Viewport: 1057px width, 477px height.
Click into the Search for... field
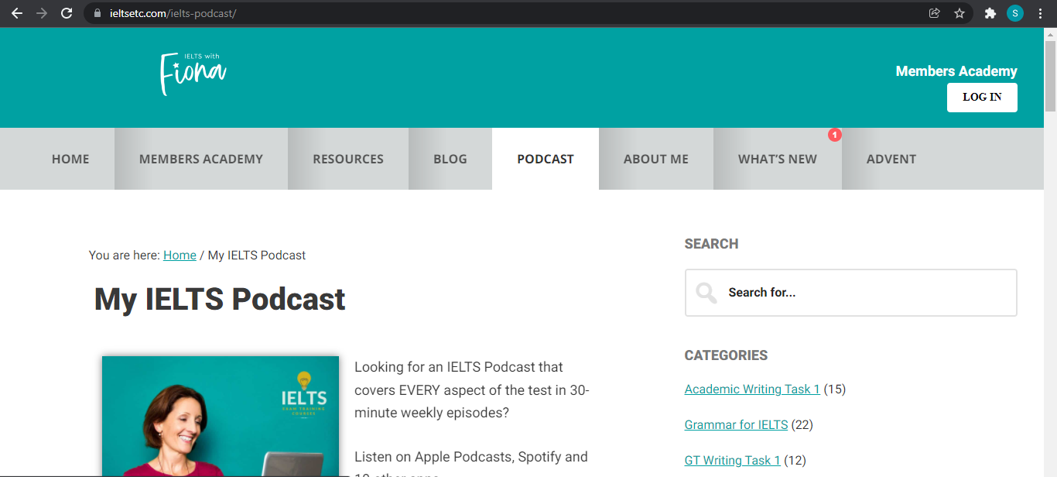click(x=851, y=293)
